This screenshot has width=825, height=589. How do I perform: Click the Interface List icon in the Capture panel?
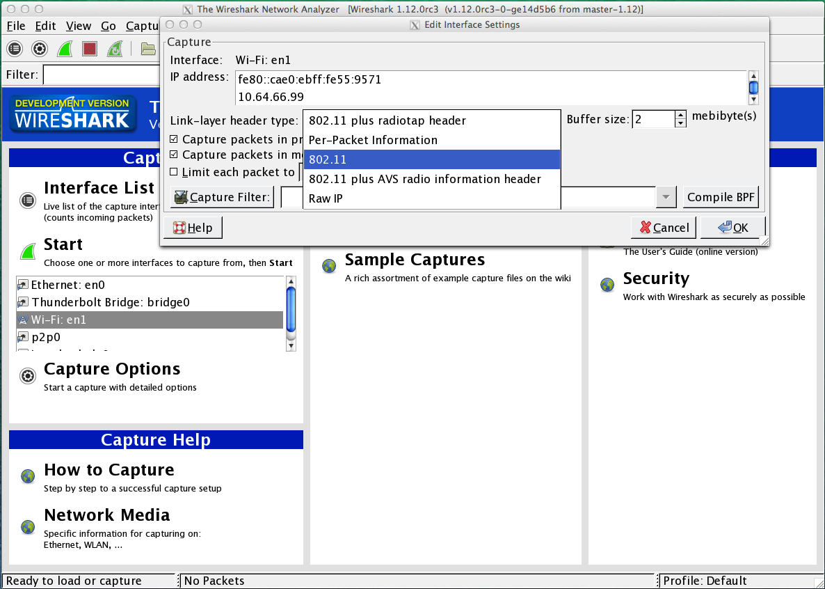point(28,201)
